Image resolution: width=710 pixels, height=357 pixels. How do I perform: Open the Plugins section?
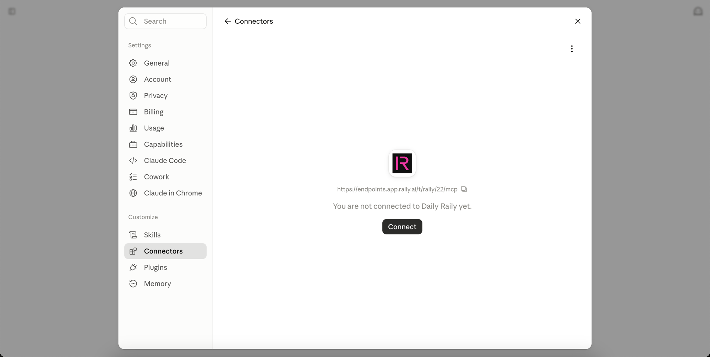(165, 267)
